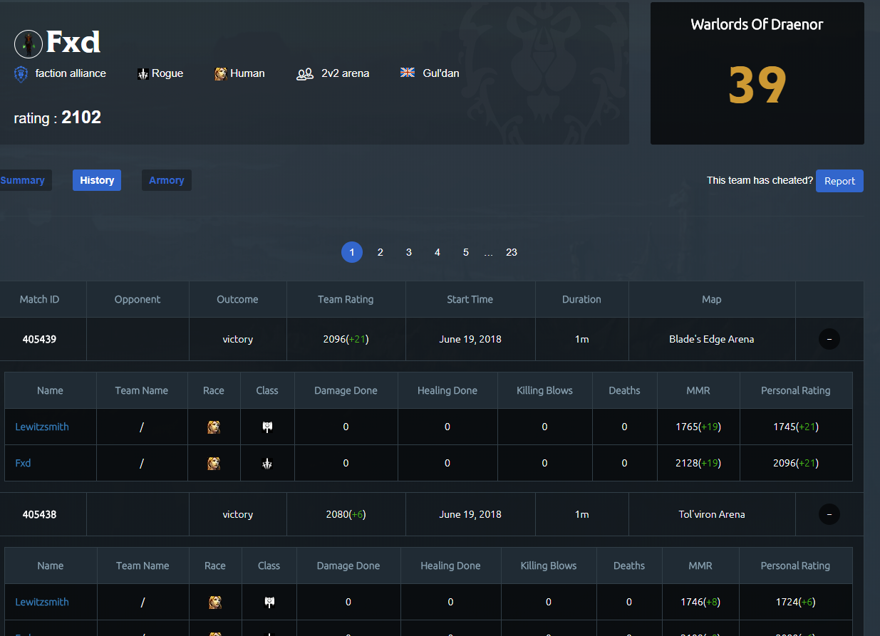This screenshot has width=880, height=636.
Task: Report this team for cheating
Action: (x=839, y=181)
